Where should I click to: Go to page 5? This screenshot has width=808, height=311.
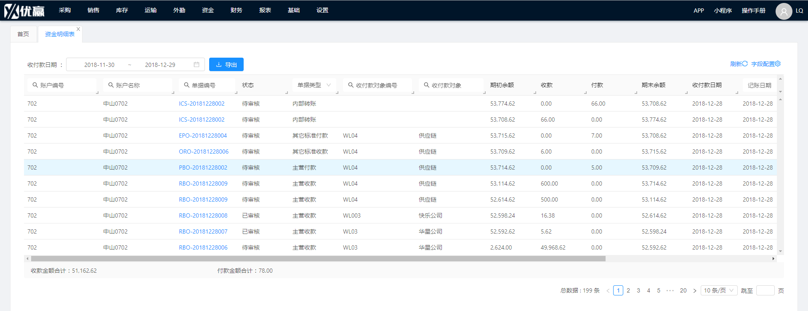pyautogui.click(x=659, y=290)
